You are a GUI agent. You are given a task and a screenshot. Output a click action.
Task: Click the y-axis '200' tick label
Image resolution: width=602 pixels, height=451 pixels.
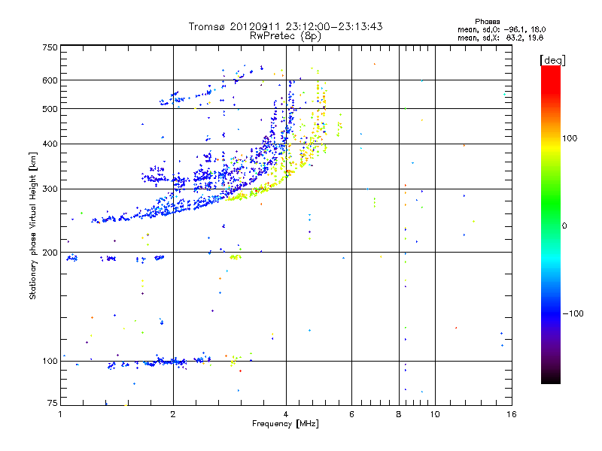pos(50,253)
